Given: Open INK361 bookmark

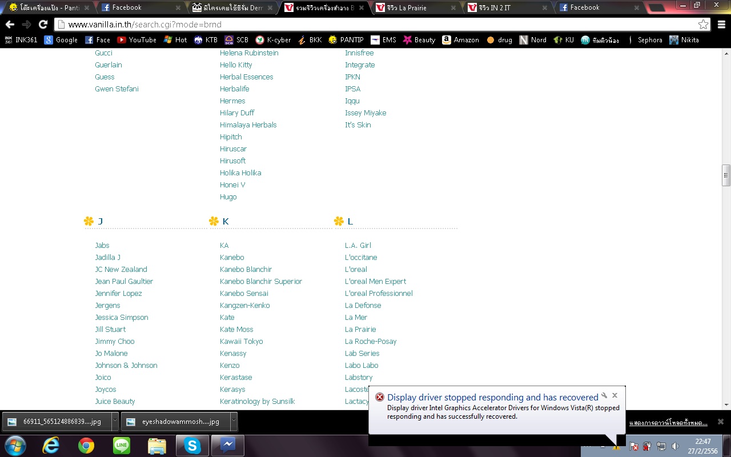Looking at the screenshot, I should coord(21,40).
